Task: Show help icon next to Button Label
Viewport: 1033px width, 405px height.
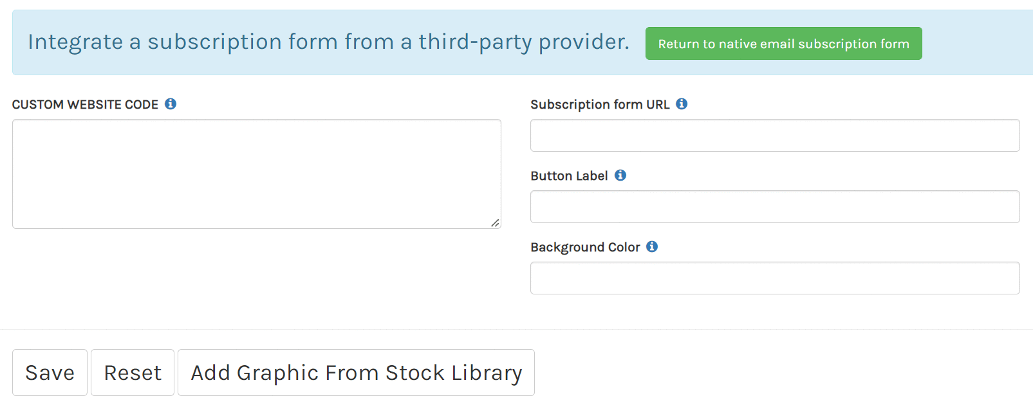Action: 620,175
